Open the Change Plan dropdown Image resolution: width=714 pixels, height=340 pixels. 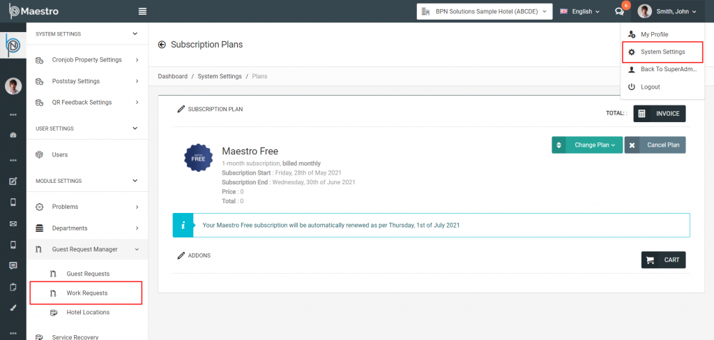click(x=587, y=145)
